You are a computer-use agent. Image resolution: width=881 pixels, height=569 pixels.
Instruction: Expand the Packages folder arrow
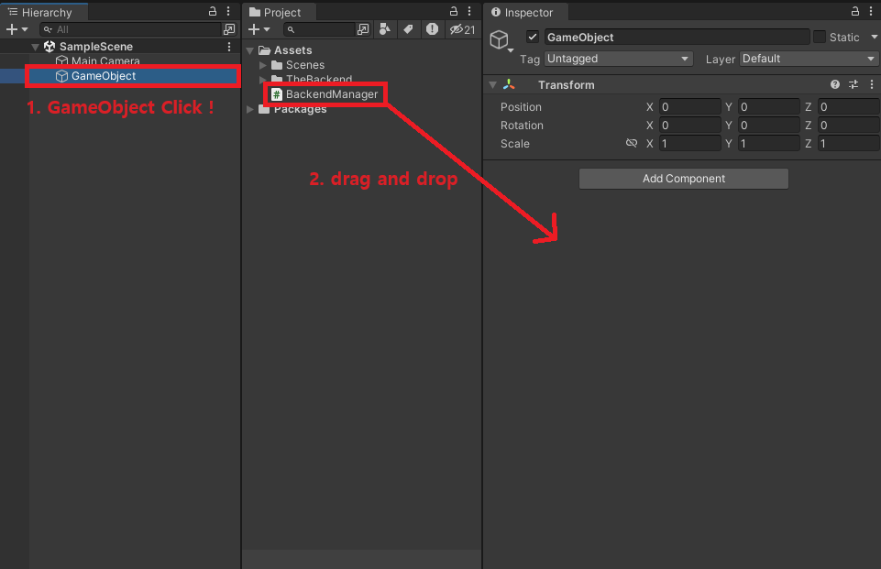(250, 109)
